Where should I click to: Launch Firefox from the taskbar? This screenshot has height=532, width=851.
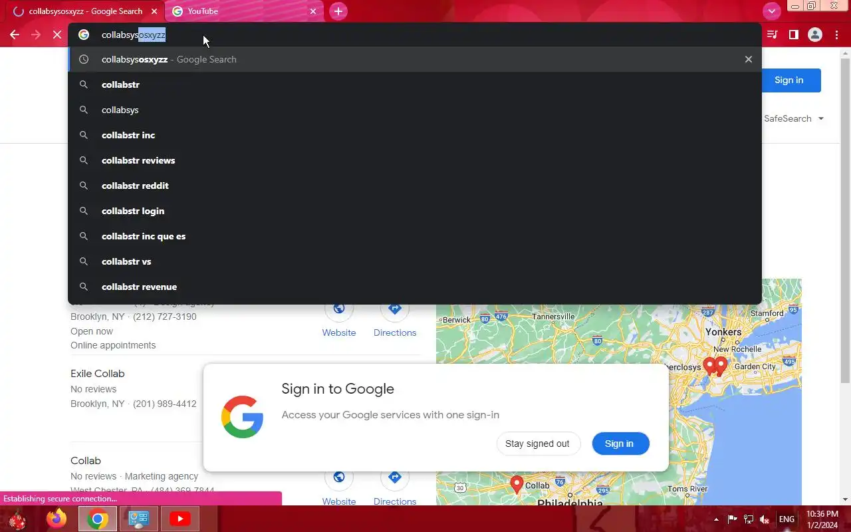coord(57,519)
